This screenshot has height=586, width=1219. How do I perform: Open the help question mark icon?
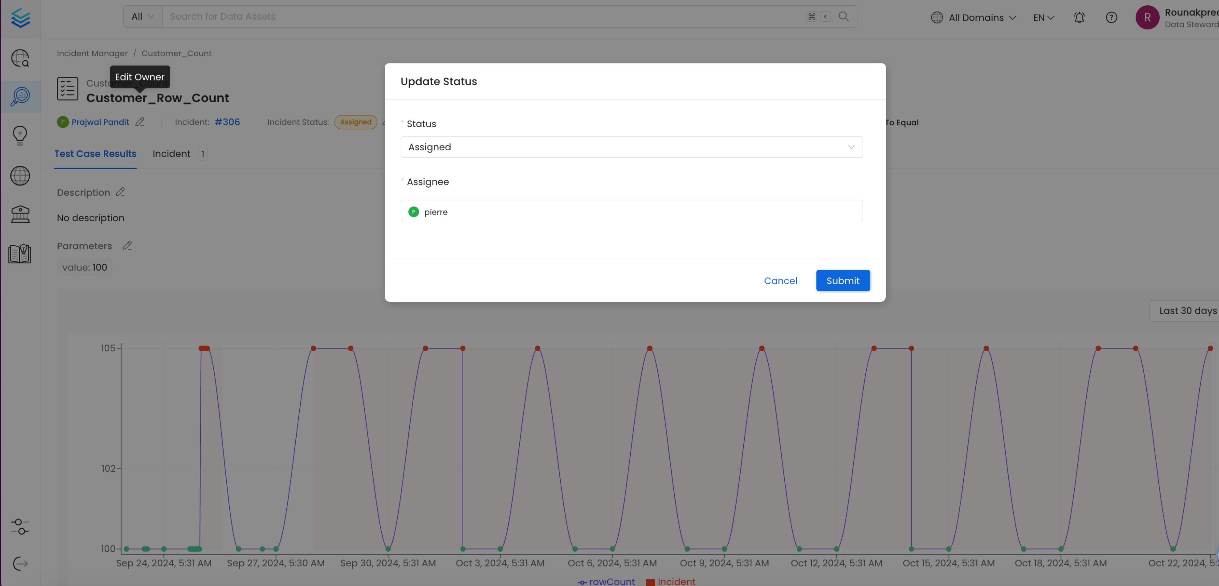click(1111, 17)
